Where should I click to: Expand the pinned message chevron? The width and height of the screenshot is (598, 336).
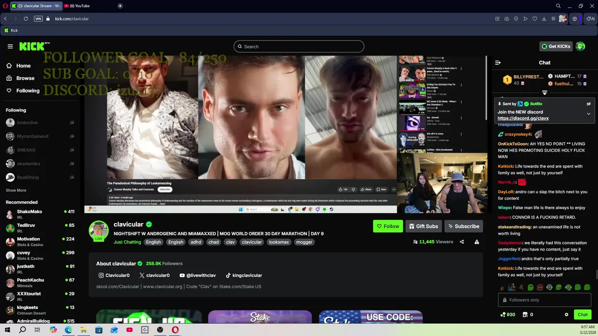(589, 113)
